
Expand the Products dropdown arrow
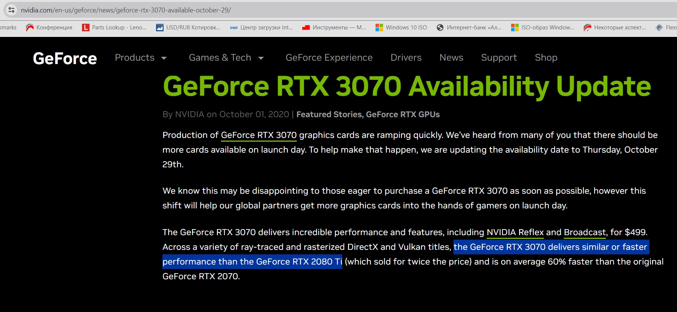click(x=164, y=58)
